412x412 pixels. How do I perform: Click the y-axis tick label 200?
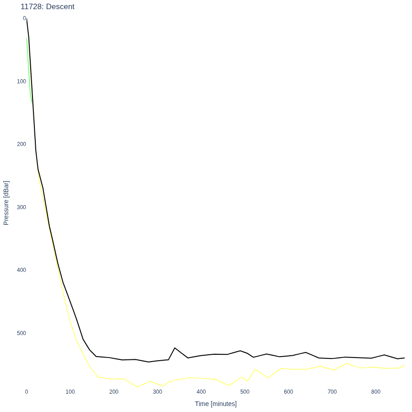[22, 144]
